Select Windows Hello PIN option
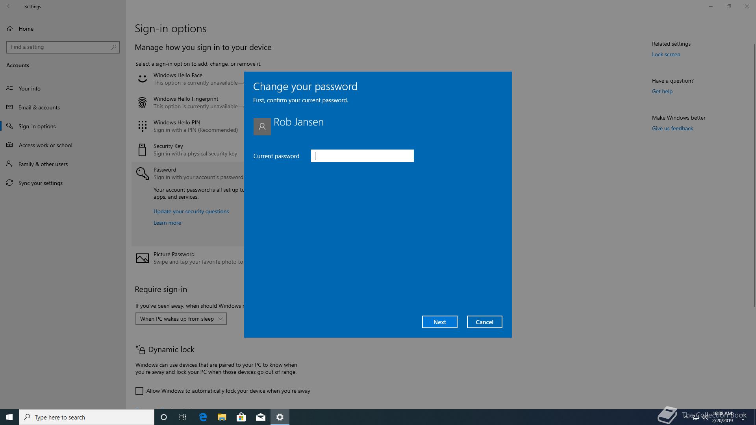Screen dimensions: 756x425 pos(188,126)
